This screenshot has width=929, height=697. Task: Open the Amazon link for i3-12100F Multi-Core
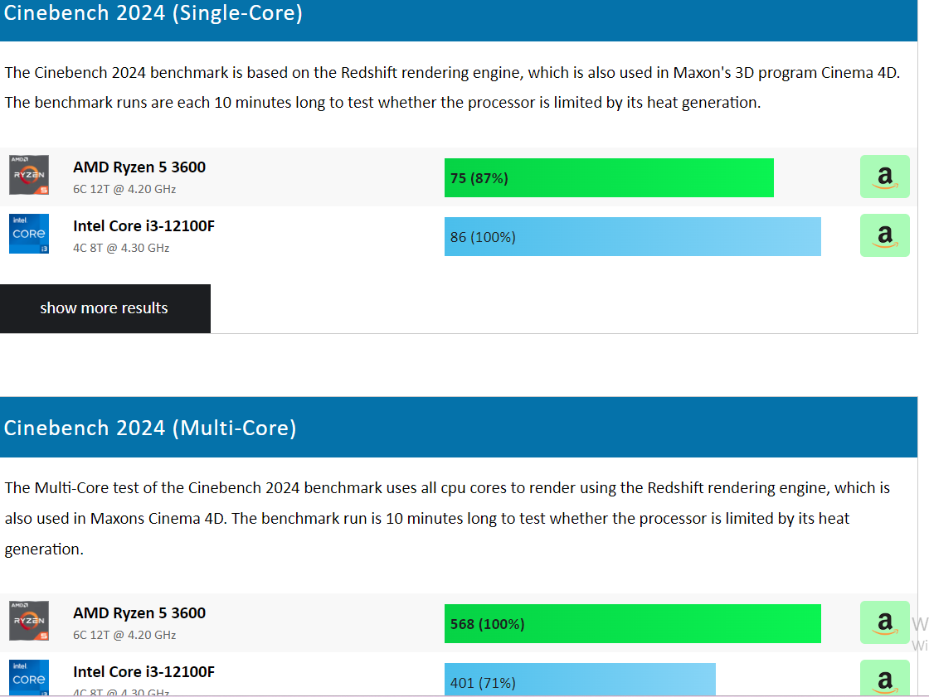(884, 680)
